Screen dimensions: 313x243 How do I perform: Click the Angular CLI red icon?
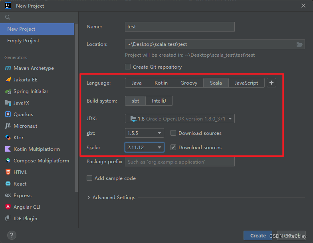tap(8, 207)
